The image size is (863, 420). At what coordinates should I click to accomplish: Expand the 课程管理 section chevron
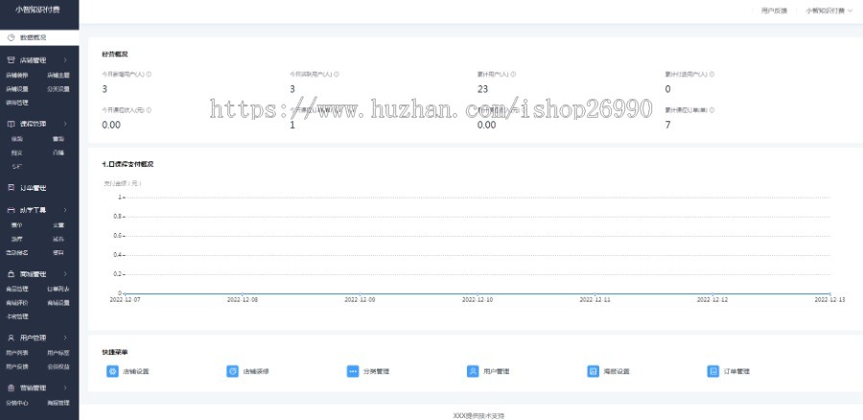[65, 124]
